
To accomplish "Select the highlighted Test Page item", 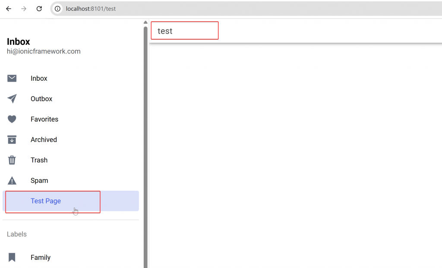I will click(46, 201).
